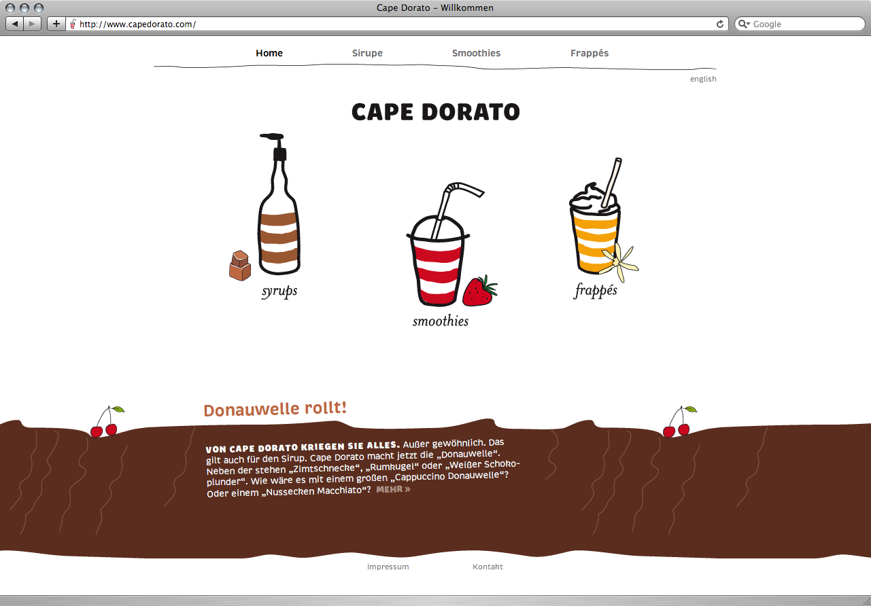Click the MEHR » read-more link
Image resolution: width=871 pixels, height=606 pixels.
393,489
